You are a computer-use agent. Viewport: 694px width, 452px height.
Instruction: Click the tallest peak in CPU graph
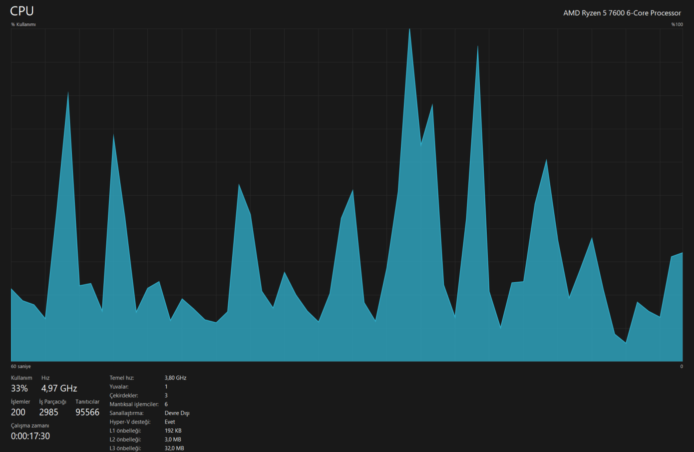pos(409,30)
